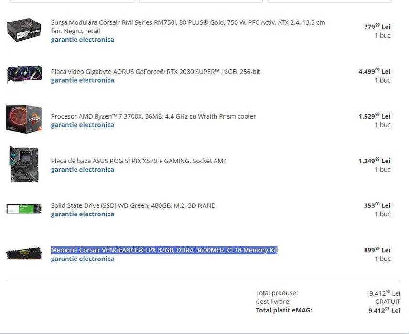
Task: Click the AMD Ryzen 7 box image
Action: [24, 119]
